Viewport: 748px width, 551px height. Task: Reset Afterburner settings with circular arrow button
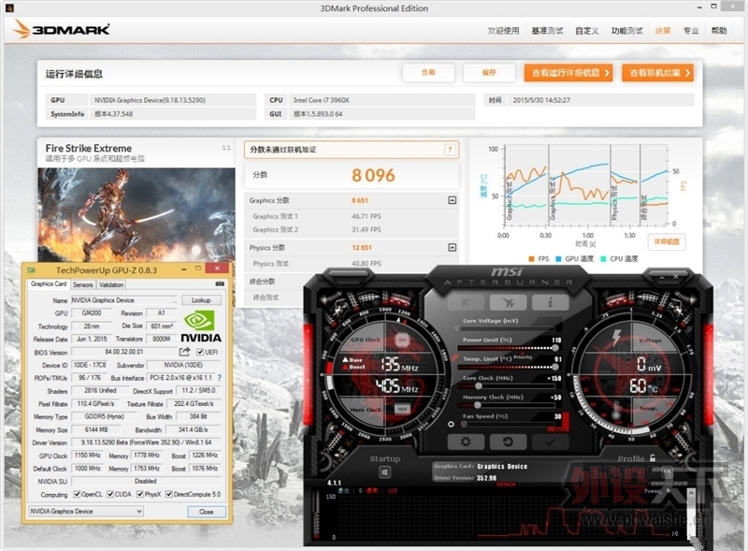508,442
